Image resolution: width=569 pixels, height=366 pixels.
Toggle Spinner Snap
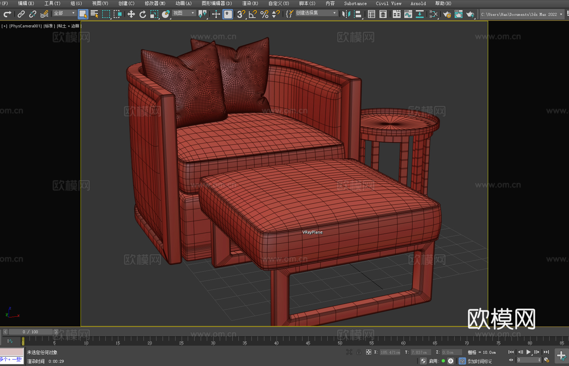click(276, 14)
